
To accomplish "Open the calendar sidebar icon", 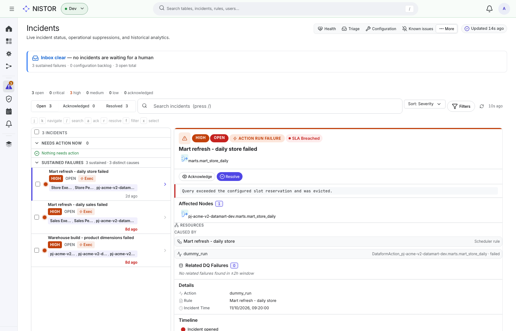I will (x=9, y=111).
